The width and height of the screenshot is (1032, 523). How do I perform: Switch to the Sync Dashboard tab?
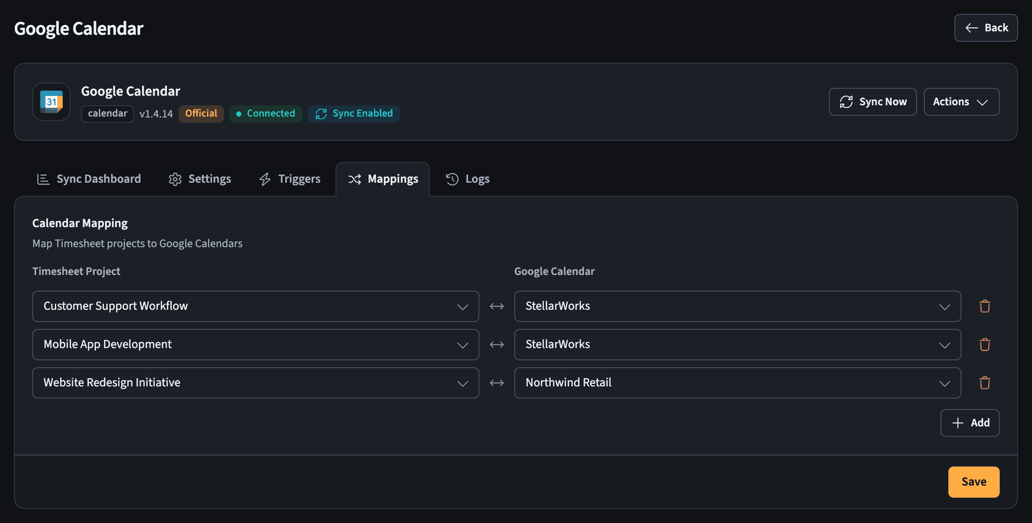point(89,179)
